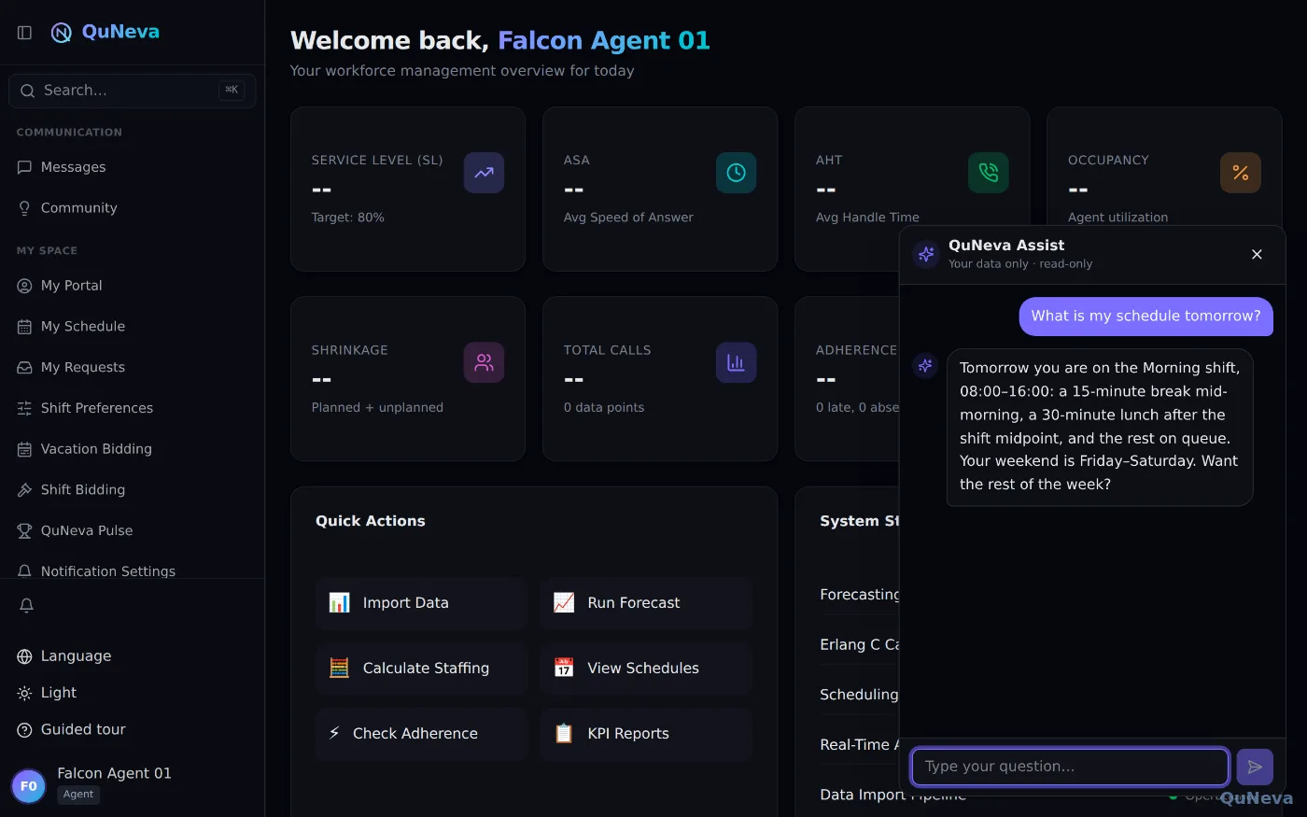
Task: Close the QuNeva Assist panel
Action: (1257, 254)
